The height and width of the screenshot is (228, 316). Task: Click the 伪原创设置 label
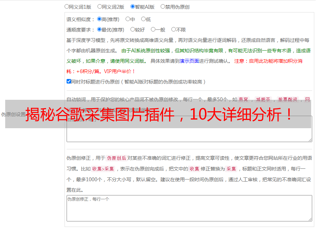13,114
